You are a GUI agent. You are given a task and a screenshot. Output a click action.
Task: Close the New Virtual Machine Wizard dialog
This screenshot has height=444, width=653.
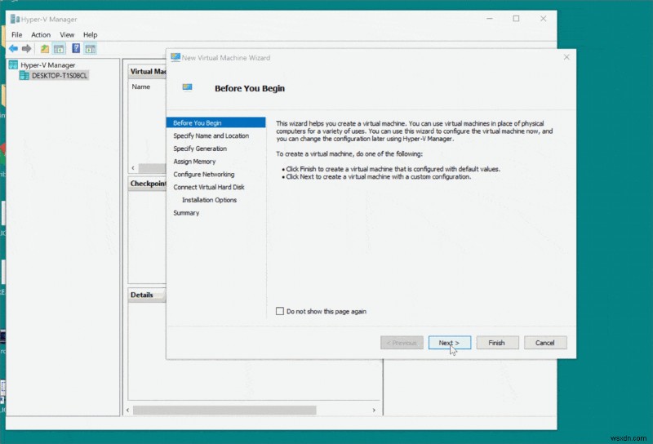(x=566, y=57)
